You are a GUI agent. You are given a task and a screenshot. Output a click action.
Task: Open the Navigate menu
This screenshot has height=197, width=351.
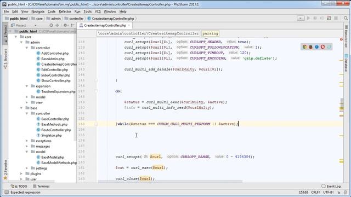pyautogui.click(x=38, y=11)
